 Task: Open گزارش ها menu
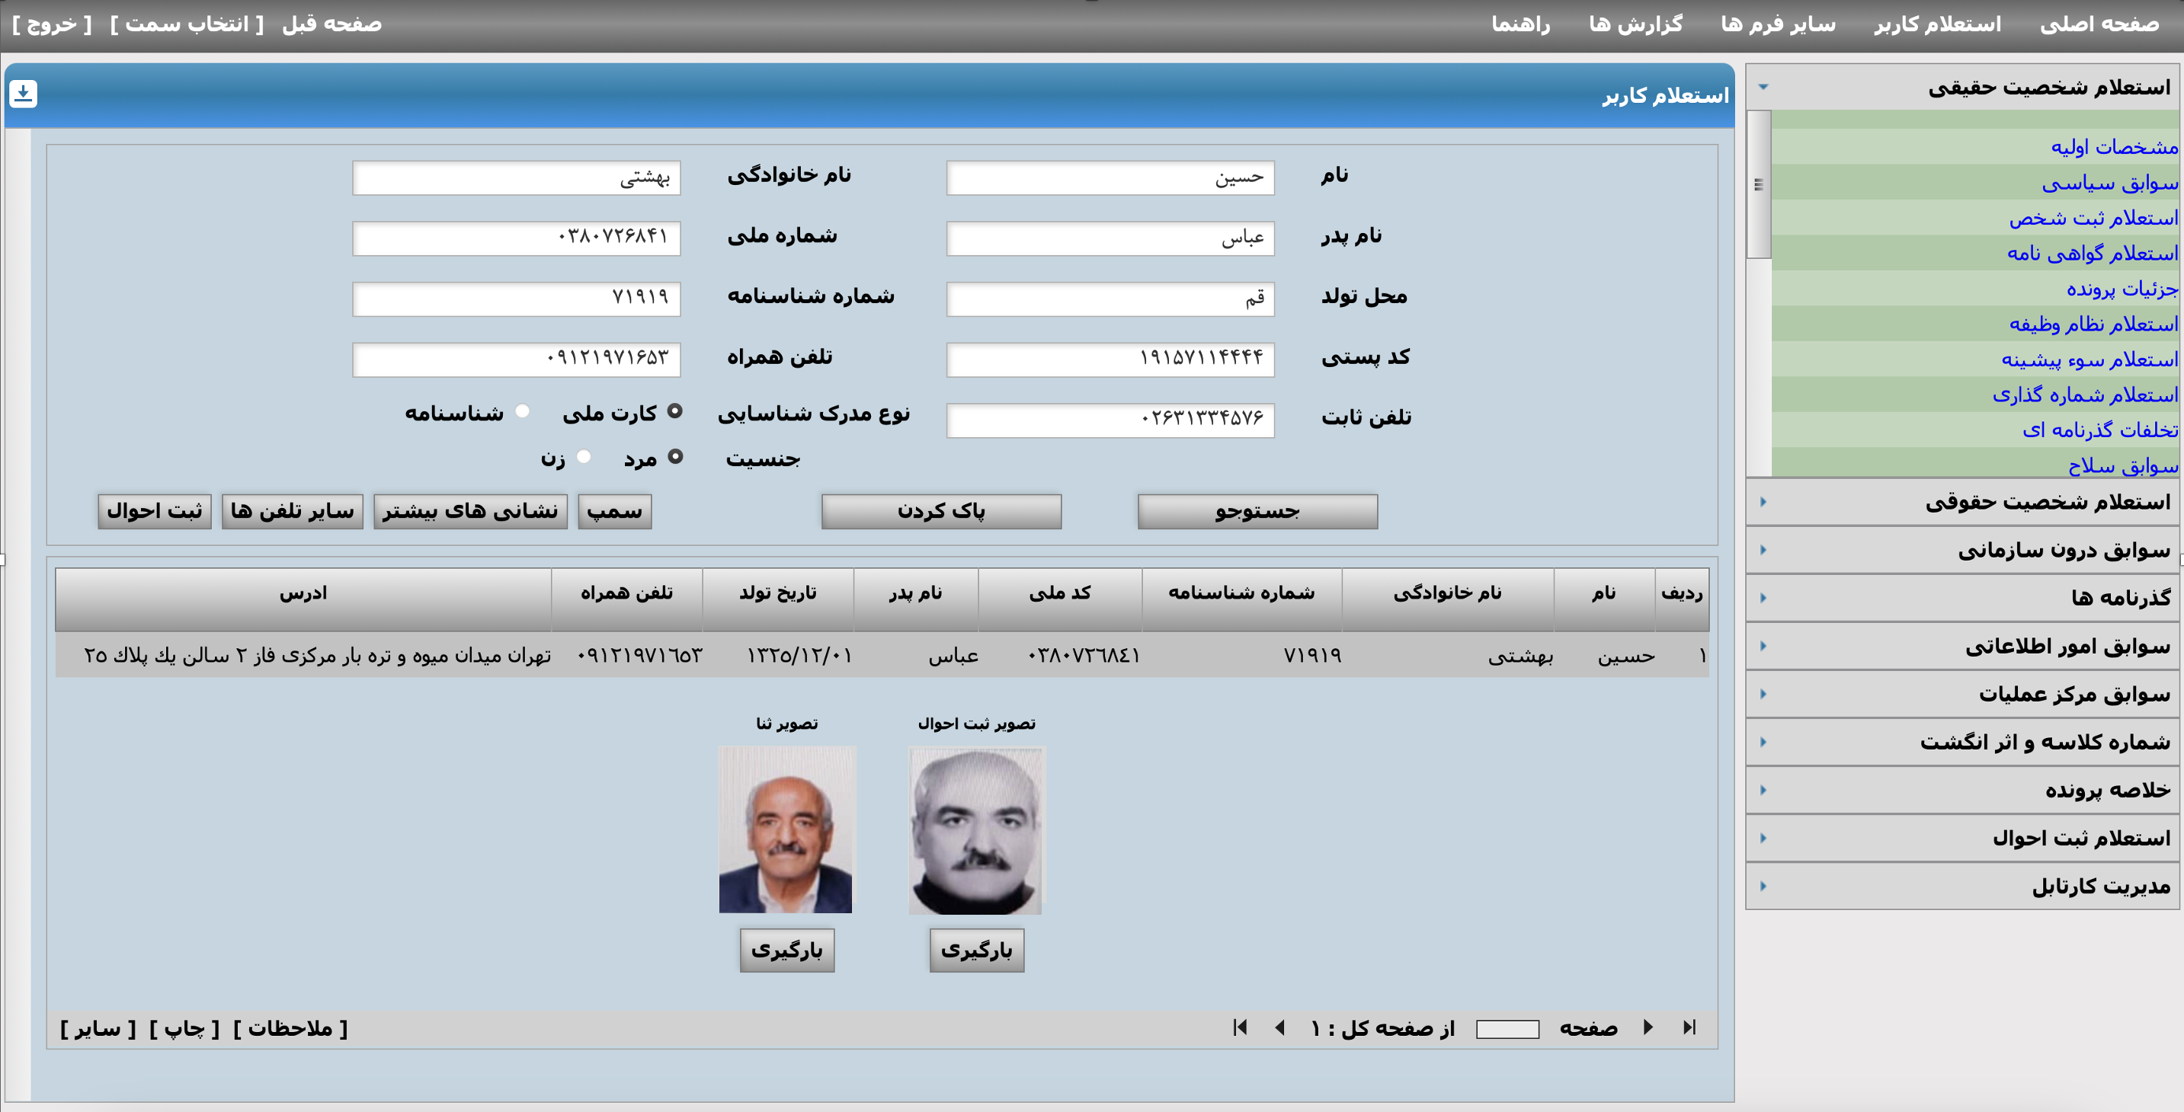tap(1635, 24)
